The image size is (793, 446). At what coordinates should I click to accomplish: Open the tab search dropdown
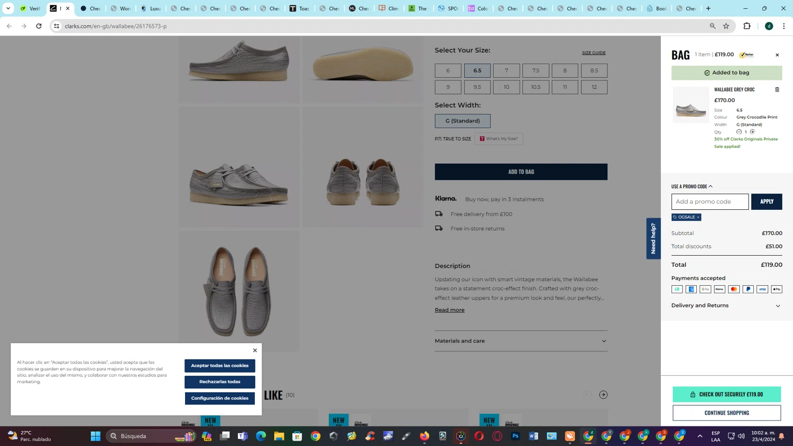8,8
